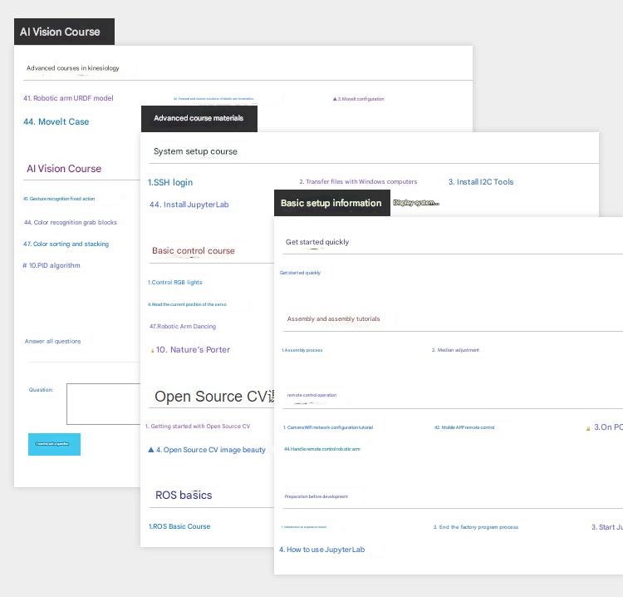This screenshot has width=623, height=597.
Task: Click the blue ask-a-question button
Action: (54, 444)
